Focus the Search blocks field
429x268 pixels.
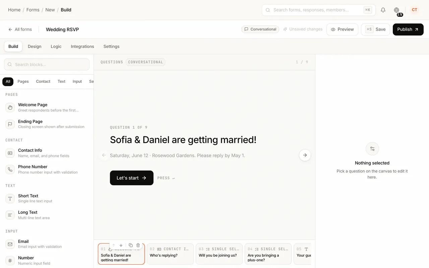tap(47, 64)
